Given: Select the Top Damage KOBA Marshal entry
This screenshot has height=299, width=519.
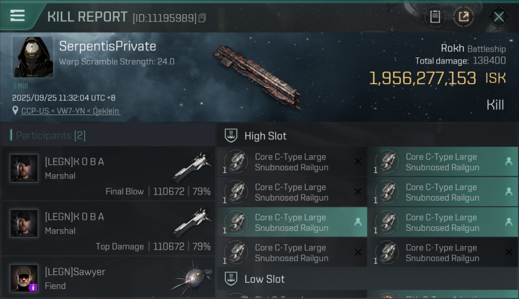Looking at the screenshot, I should pos(108,228).
